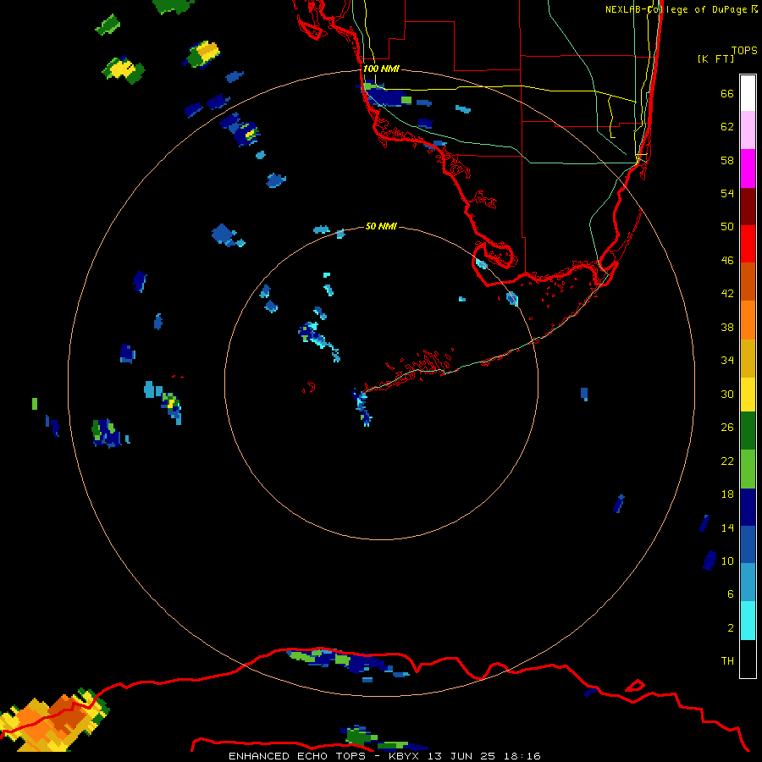Click the "42" scale label
Image resolution: width=762 pixels, height=762 pixels.
(727, 294)
